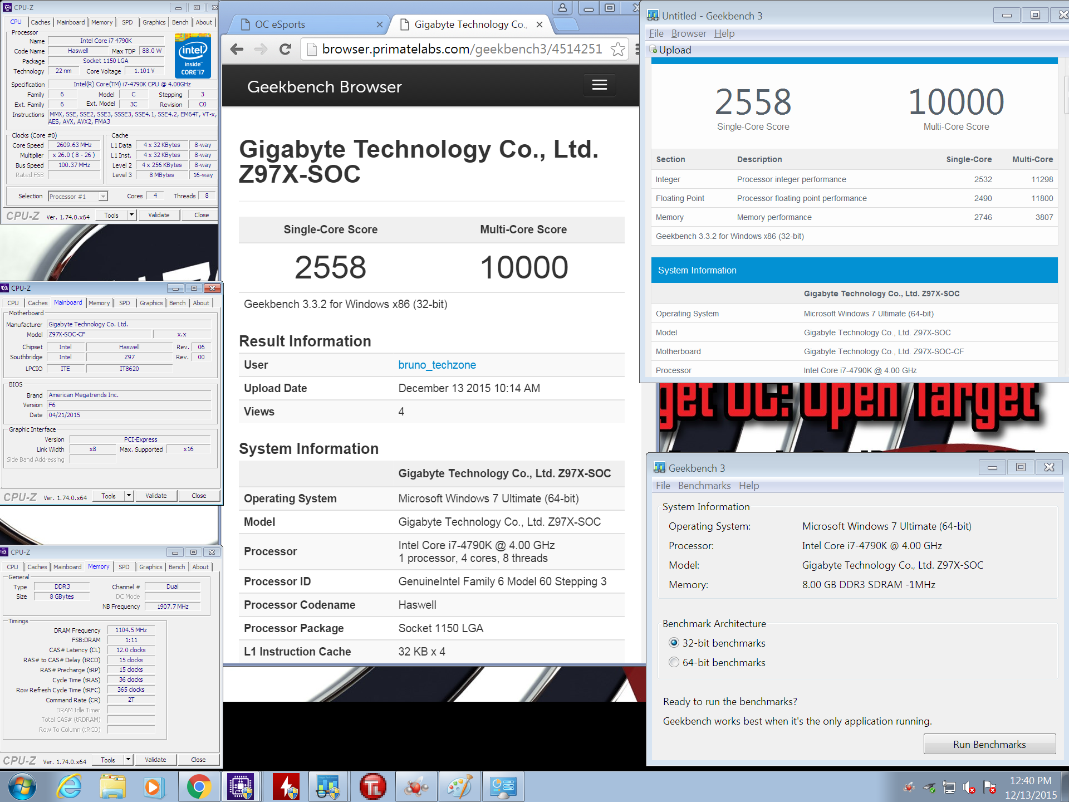Click the taskbar clock showing 12:40 PM
1069x802 pixels.
click(x=1031, y=781)
